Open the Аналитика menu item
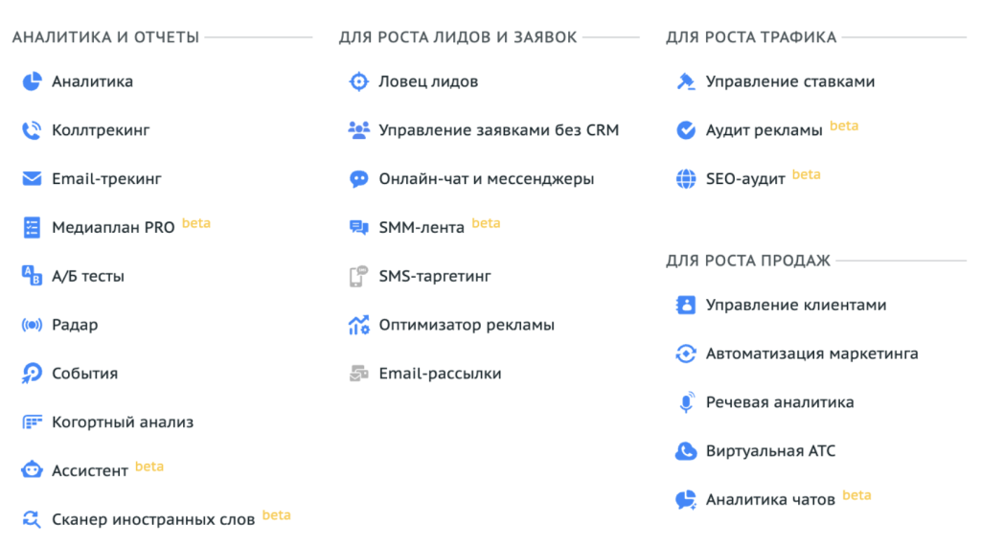Viewport: 981px width, 546px height. pos(92,81)
